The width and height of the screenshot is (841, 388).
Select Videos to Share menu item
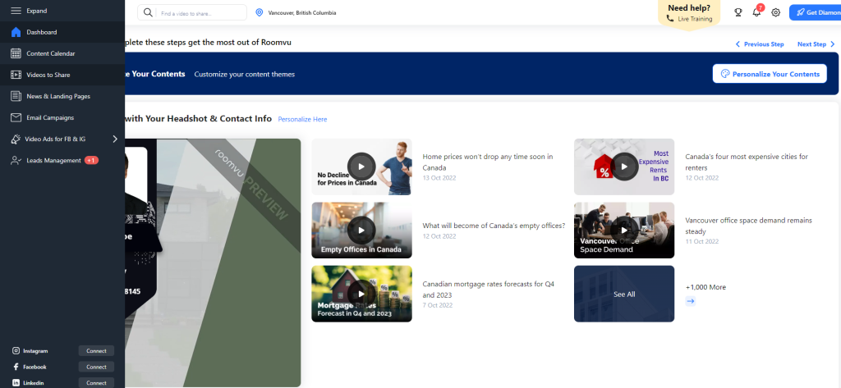click(x=48, y=75)
